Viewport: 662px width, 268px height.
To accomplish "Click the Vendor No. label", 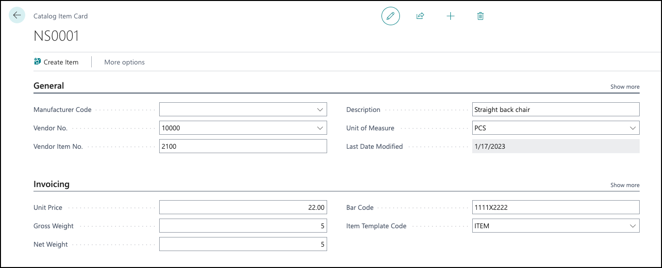I will tap(50, 128).
